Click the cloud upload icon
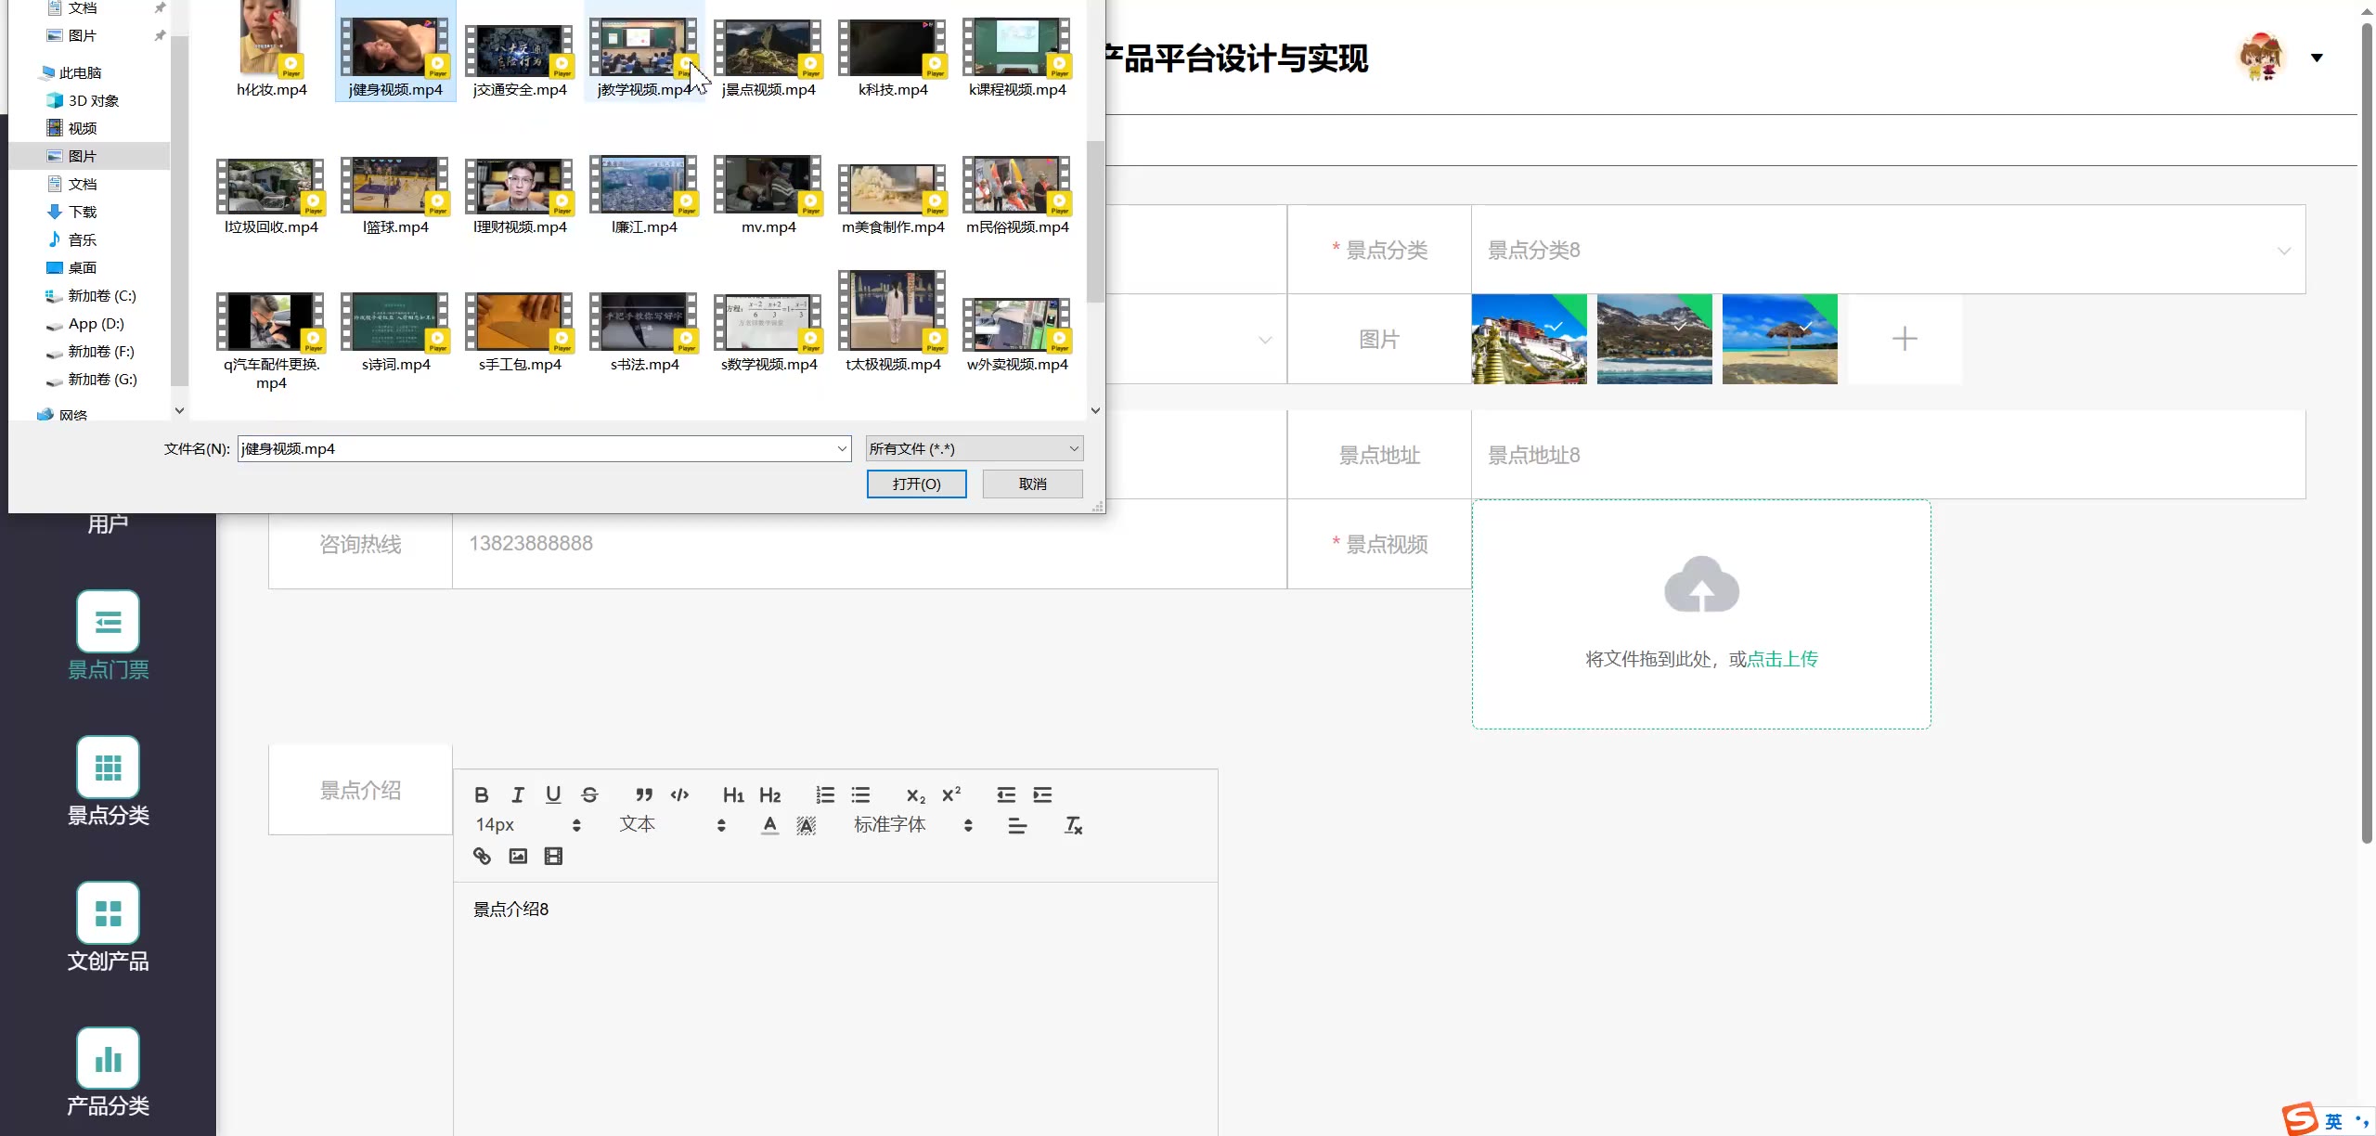The width and height of the screenshot is (2376, 1136). tap(1700, 586)
